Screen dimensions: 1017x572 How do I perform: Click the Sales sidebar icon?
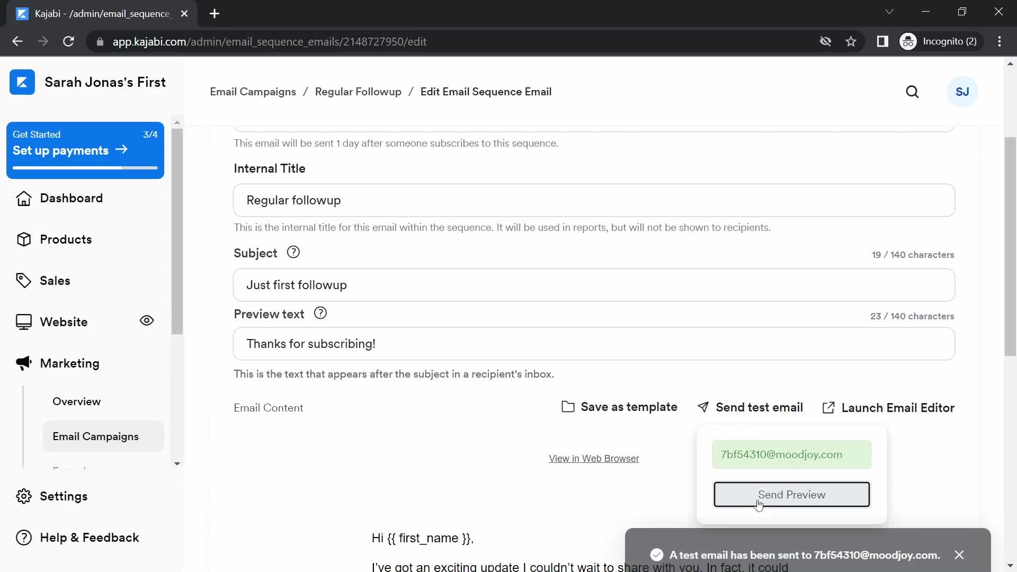24,281
